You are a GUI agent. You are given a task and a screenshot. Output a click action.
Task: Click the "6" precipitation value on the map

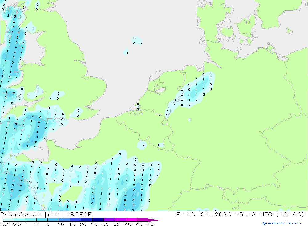(x=37, y=137)
